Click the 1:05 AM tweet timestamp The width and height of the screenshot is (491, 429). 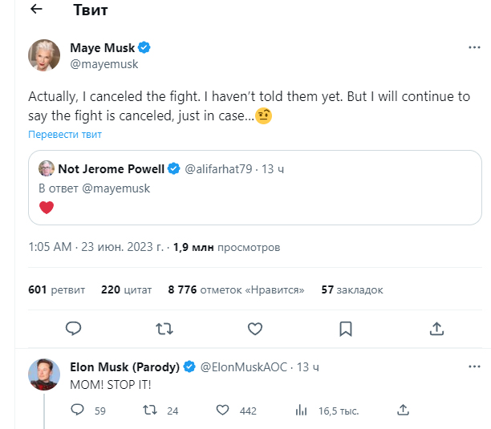tap(49, 248)
